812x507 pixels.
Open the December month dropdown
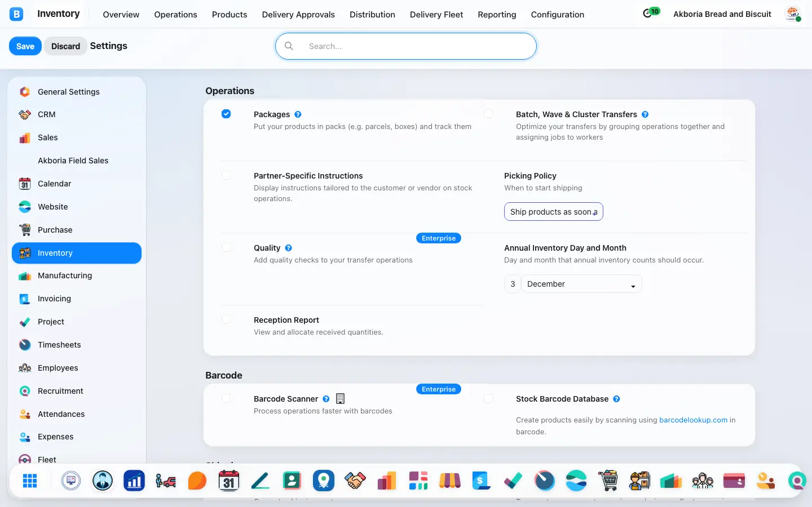[581, 284]
